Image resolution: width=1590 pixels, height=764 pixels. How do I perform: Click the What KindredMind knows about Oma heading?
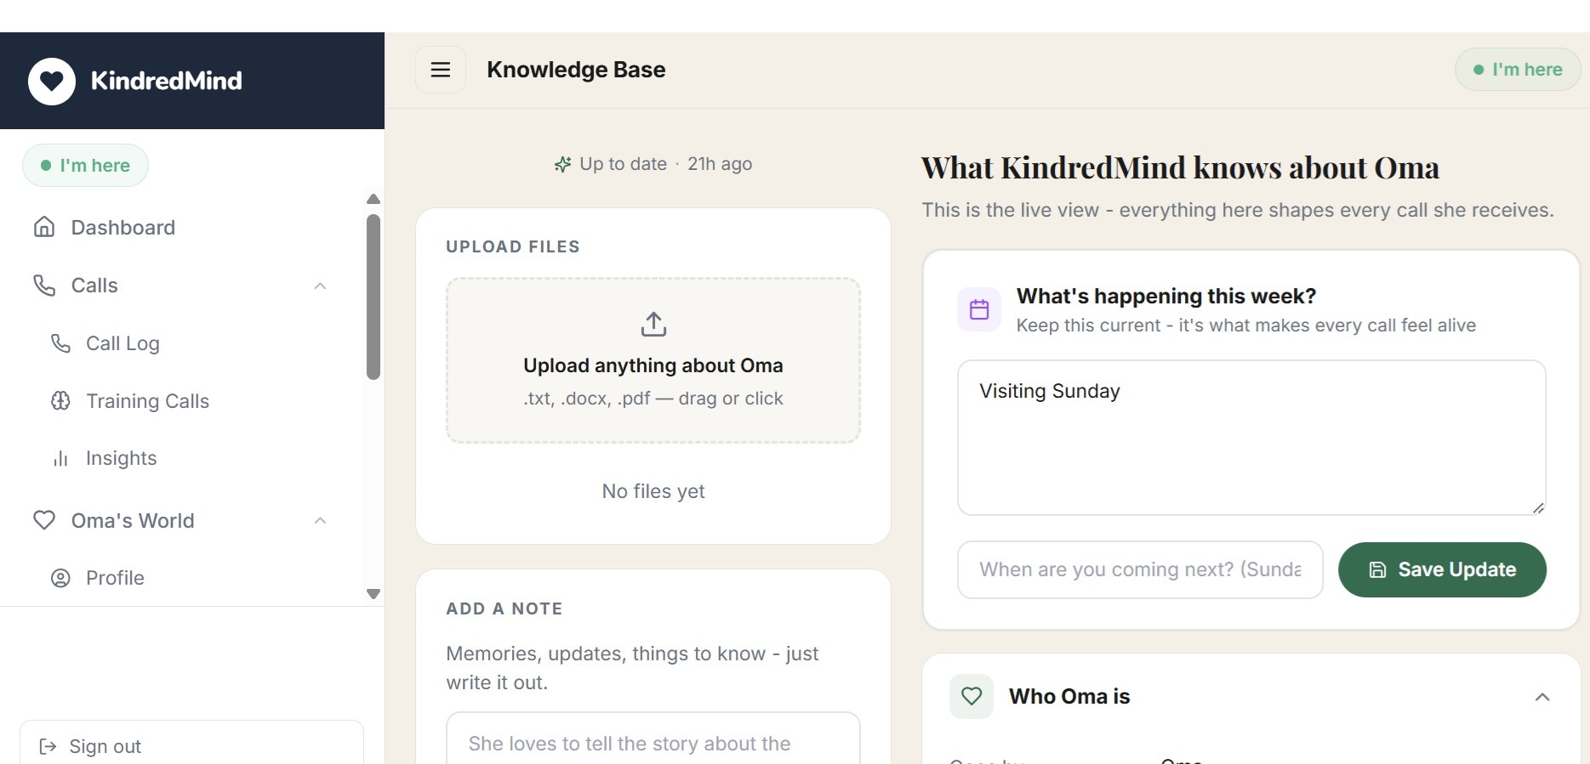pos(1181,167)
